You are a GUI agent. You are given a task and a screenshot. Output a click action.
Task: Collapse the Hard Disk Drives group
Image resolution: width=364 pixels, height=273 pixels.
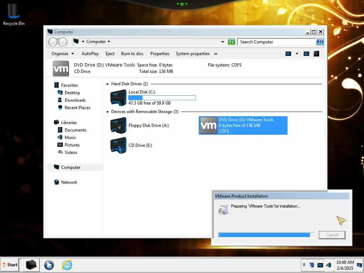pyautogui.click(x=107, y=84)
